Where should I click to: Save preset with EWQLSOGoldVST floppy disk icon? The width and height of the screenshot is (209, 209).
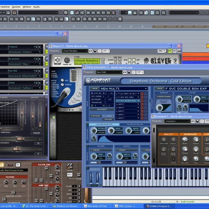point(129,72)
